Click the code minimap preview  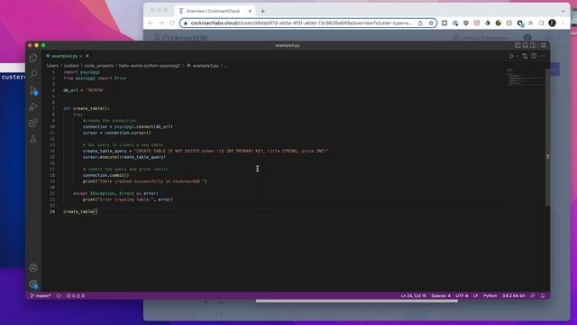[525, 78]
